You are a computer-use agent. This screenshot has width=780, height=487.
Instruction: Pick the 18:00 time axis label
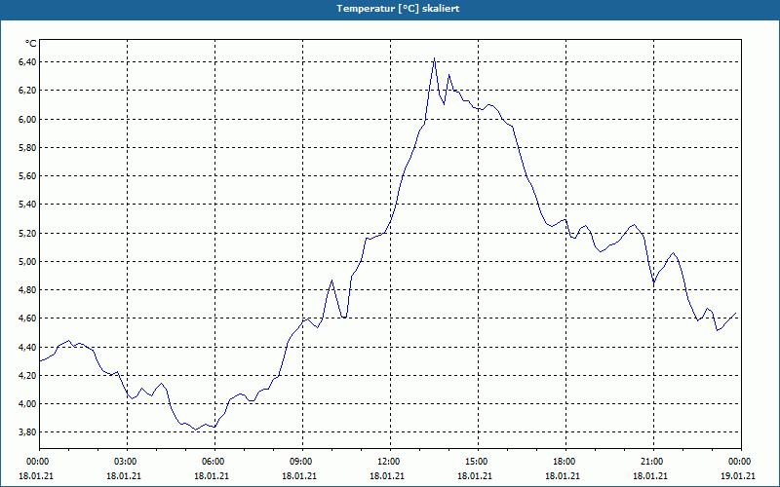[x=565, y=462]
